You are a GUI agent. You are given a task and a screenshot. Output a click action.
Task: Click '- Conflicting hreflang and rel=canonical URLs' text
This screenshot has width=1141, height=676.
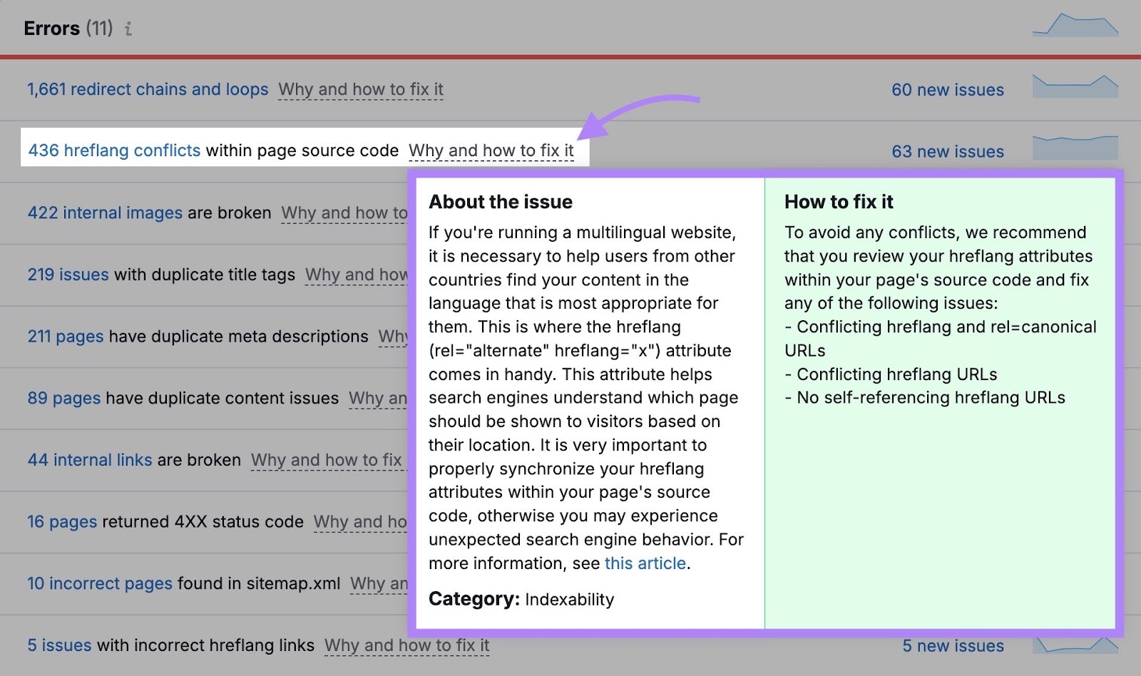tap(941, 339)
